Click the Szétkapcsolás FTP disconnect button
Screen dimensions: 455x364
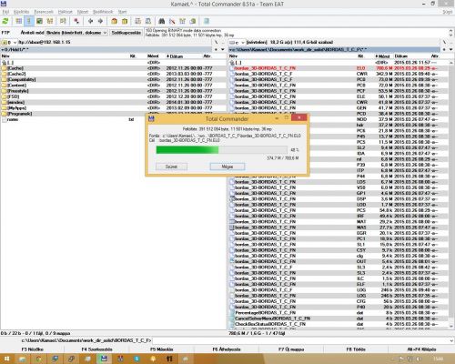click(x=126, y=33)
